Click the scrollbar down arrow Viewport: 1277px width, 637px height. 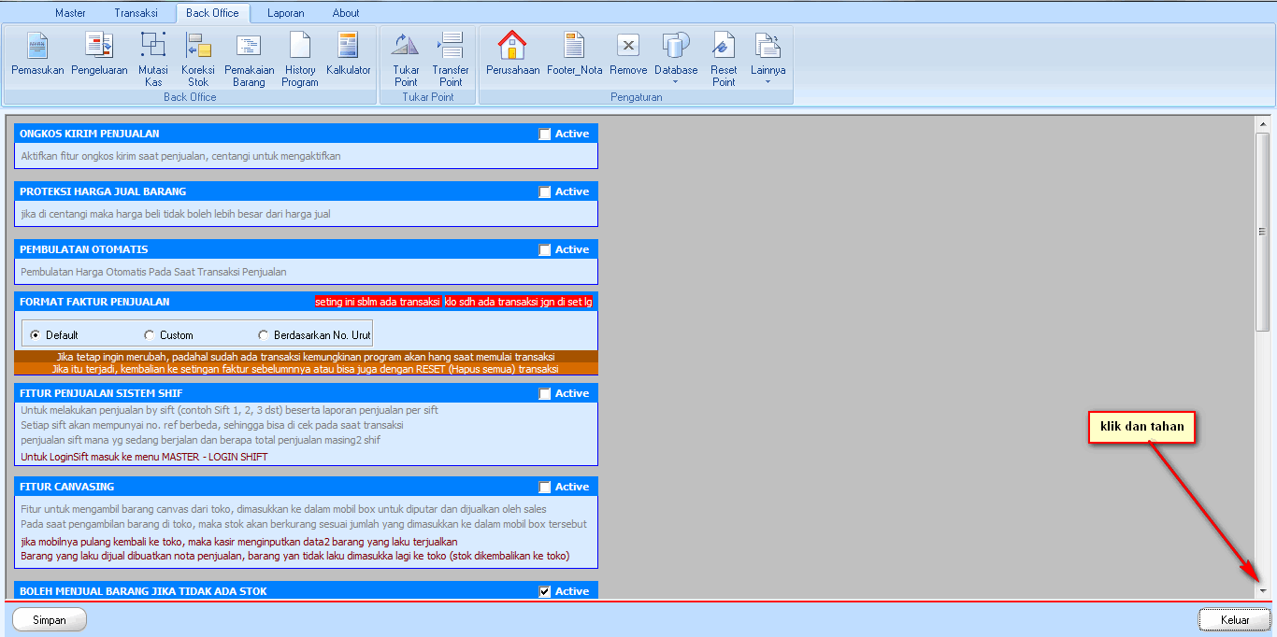tap(1262, 590)
